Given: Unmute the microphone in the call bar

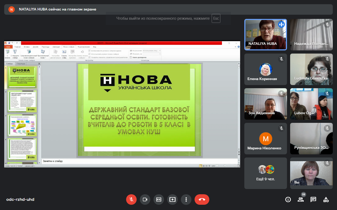Looking at the screenshot, I should [x=131, y=199].
